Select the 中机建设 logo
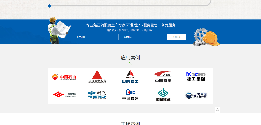The image size is (261, 125). tap(163, 95)
